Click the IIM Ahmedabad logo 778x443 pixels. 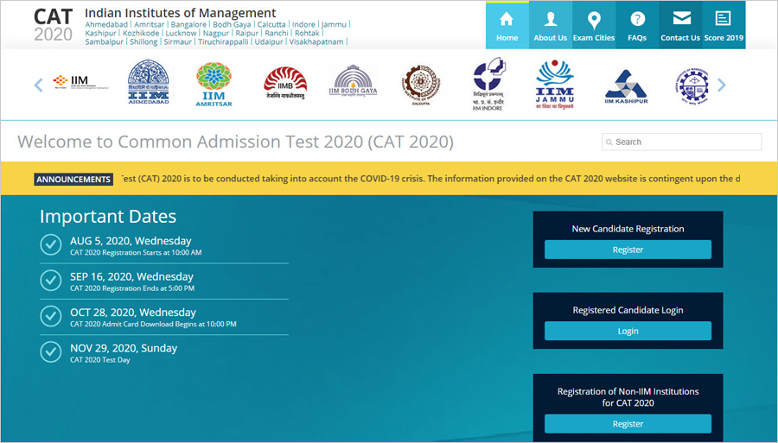[149, 82]
